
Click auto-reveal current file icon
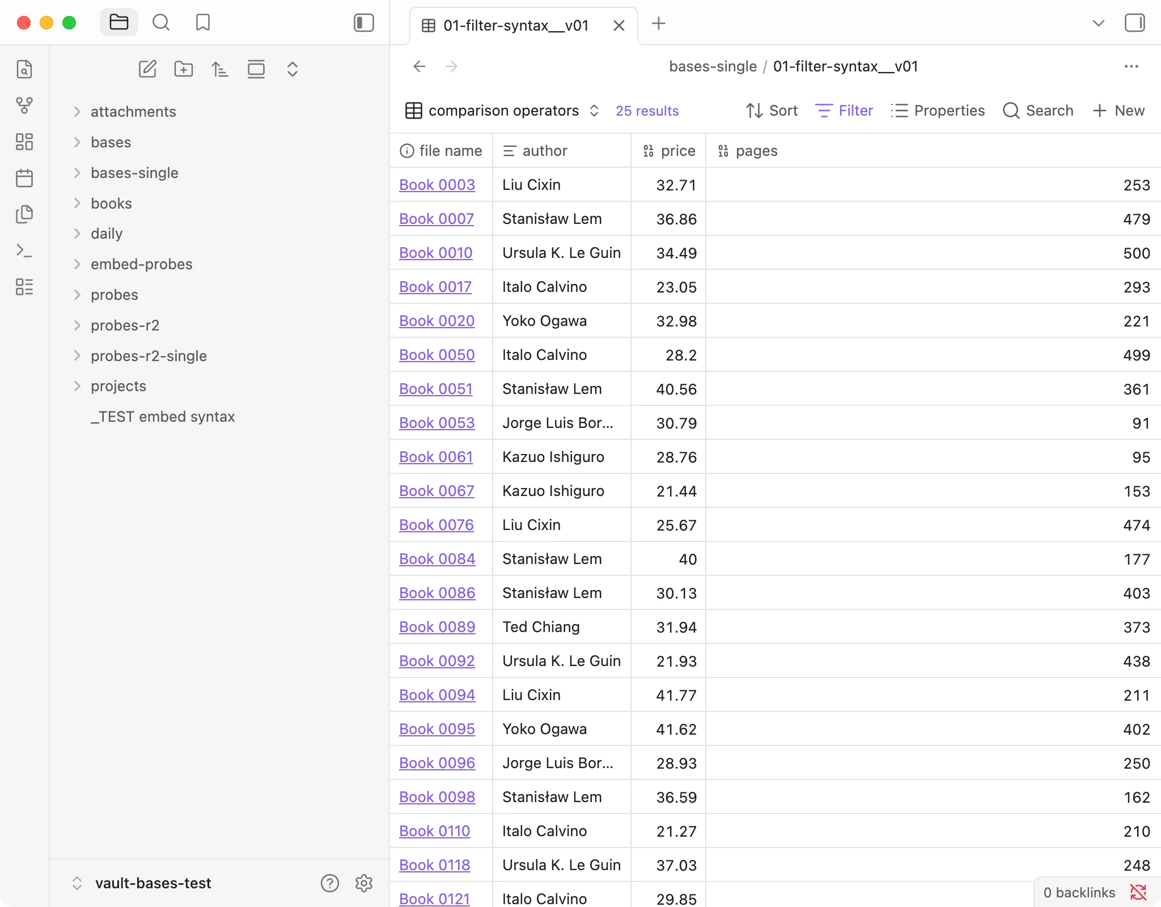(256, 69)
